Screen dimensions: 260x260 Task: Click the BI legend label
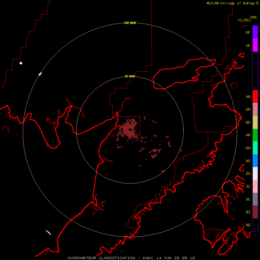coord(248,212)
